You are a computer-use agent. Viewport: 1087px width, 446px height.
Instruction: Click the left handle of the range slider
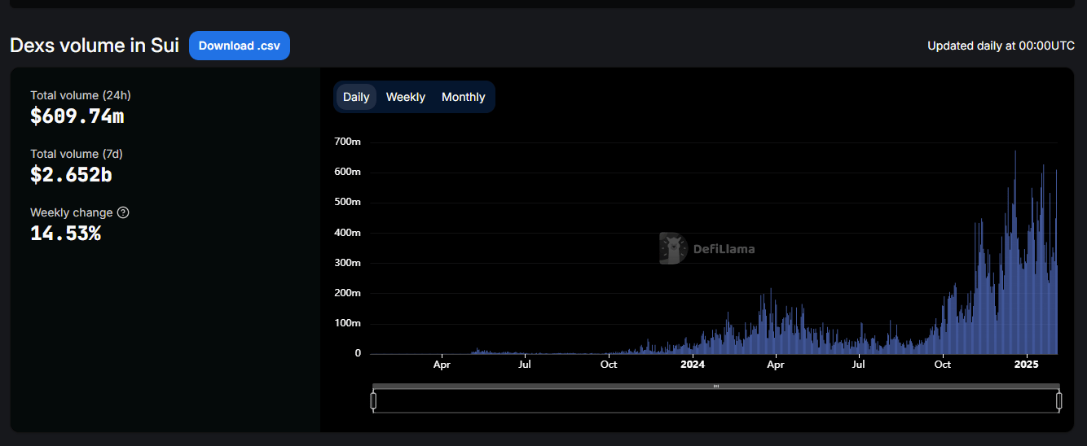pyautogui.click(x=373, y=400)
